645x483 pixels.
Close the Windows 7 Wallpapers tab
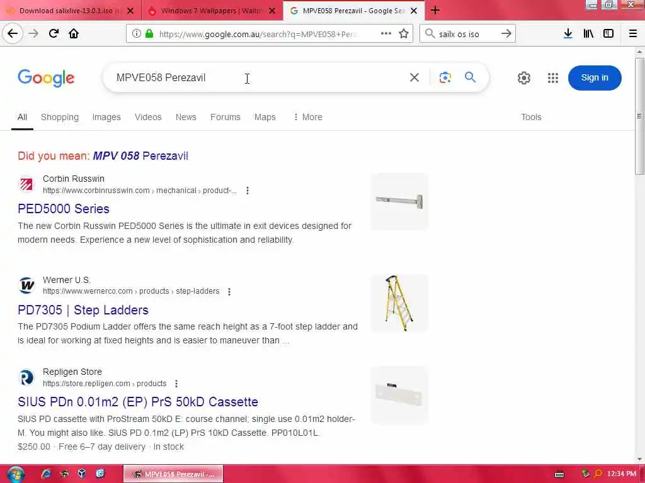pos(272,11)
